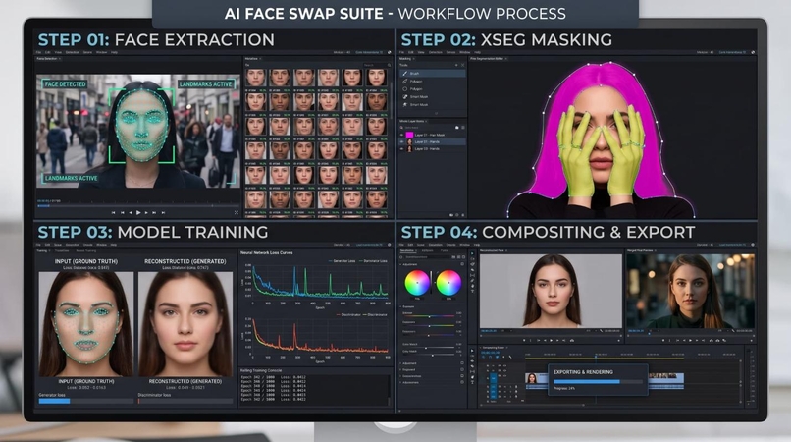The width and height of the screenshot is (791, 442).
Task: Click the orange discriminator loss curve chart
Action: point(320,336)
